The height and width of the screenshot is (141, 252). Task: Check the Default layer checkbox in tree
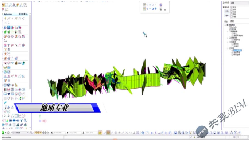click(230, 27)
